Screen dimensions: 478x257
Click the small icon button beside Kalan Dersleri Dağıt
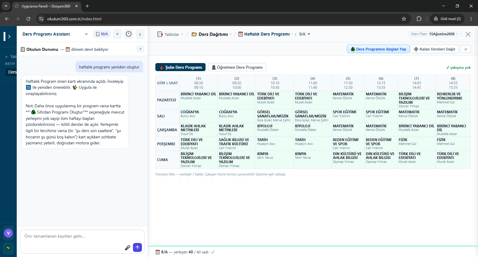point(465,49)
